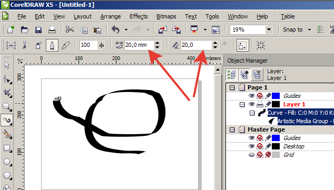Click the stroke width 20,0 mm field
334x190 pixels.
tap(139, 45)
